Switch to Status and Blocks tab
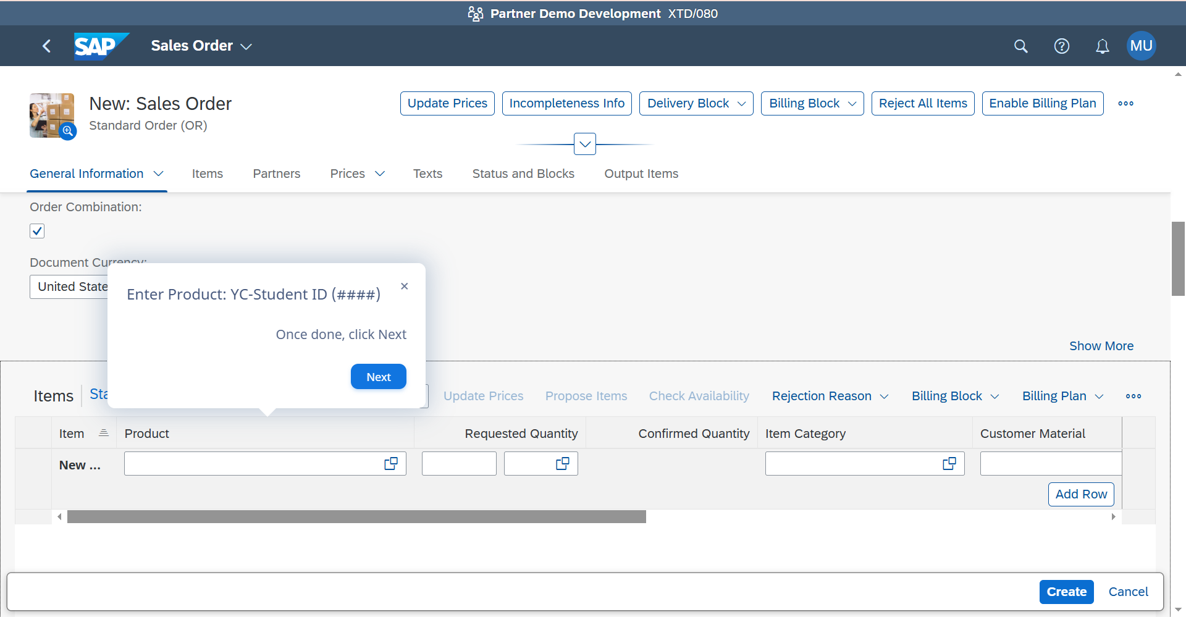The height and width of the screenshot is (617, 1186). 523,174
